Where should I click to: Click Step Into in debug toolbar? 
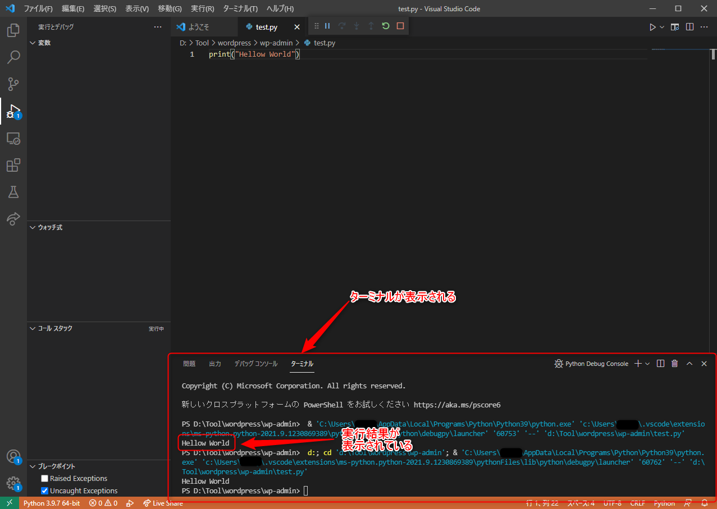[x=357, y=26]
